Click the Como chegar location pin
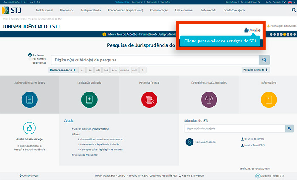 click(x=20, y=175)
